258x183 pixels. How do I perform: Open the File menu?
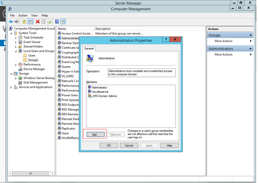click(x=12, y=16)
